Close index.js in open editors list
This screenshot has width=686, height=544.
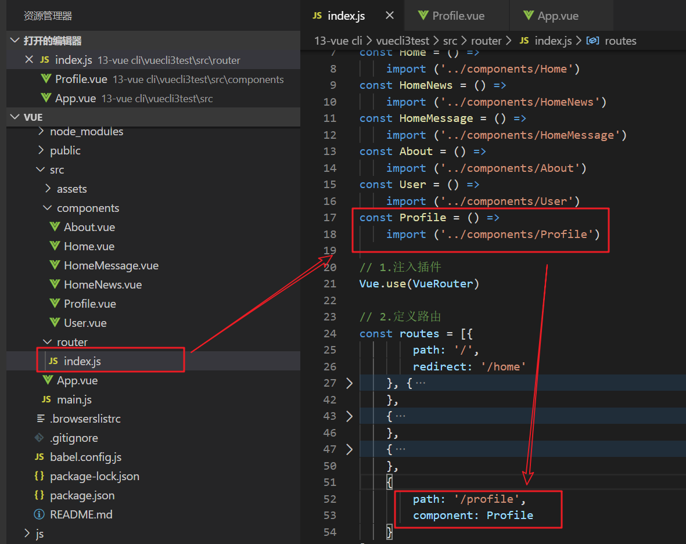coord(28,60)
